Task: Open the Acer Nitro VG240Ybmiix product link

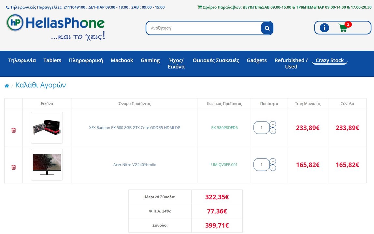Action: pos(135,165)
